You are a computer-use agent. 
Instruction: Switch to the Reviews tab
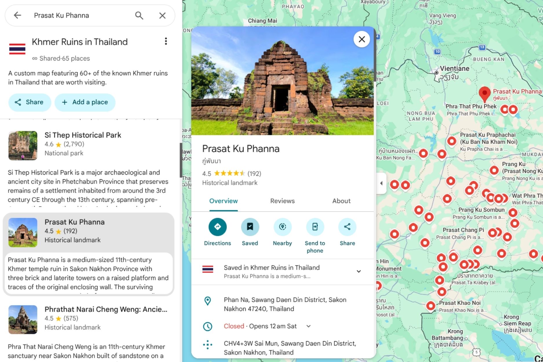[x=282, y=201]
